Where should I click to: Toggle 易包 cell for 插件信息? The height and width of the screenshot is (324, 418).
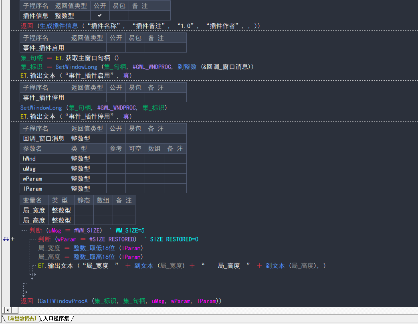pos(119,16)
